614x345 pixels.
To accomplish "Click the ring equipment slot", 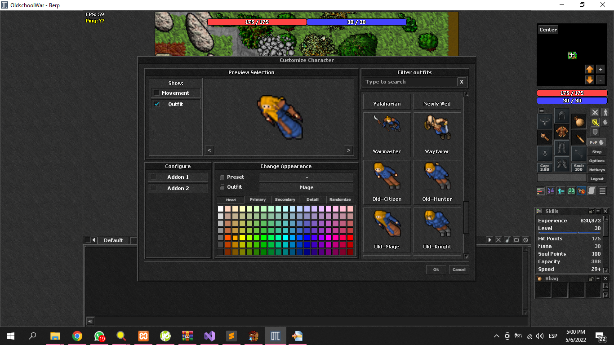I will coord(545,154).
